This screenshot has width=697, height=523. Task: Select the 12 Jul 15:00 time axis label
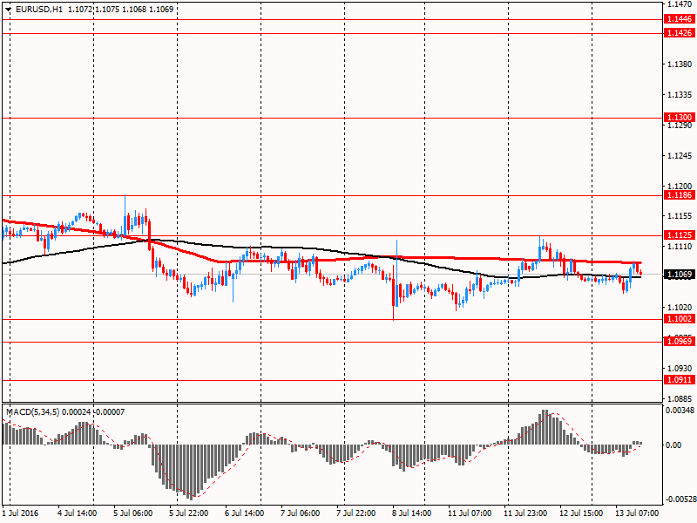coord(581,513)
